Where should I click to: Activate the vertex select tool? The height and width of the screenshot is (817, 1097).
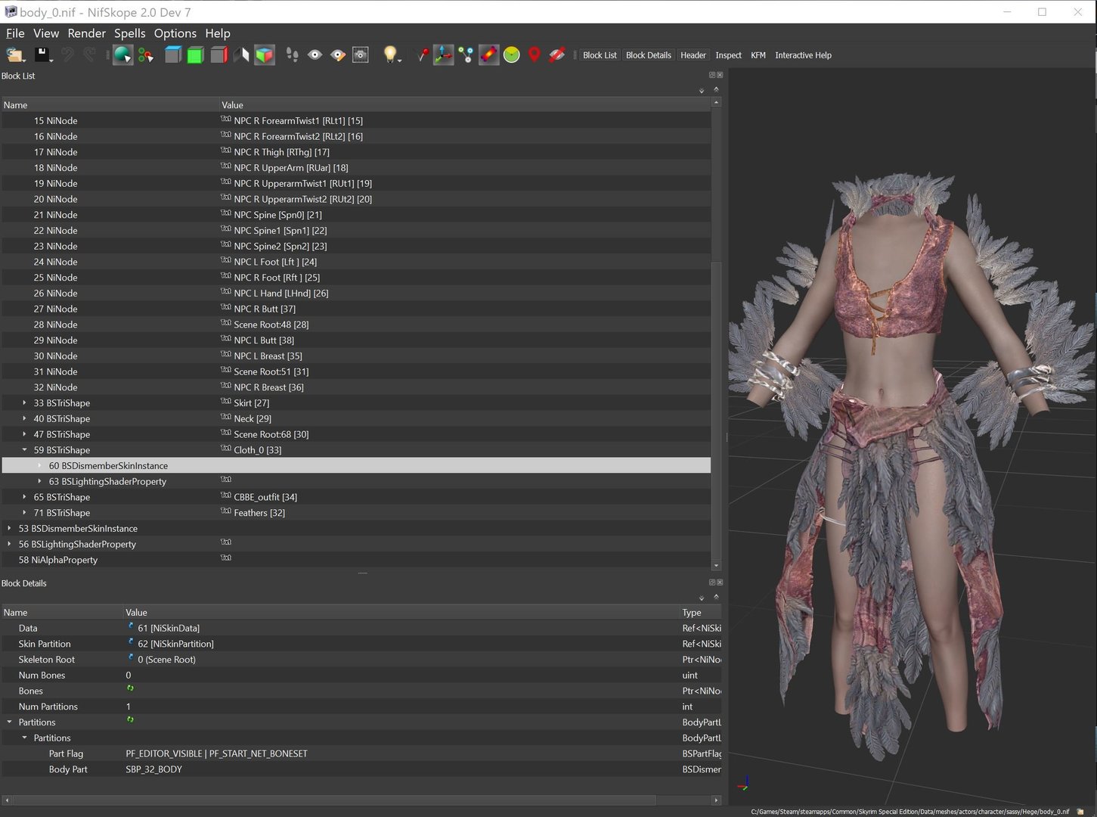click(145, 54)
